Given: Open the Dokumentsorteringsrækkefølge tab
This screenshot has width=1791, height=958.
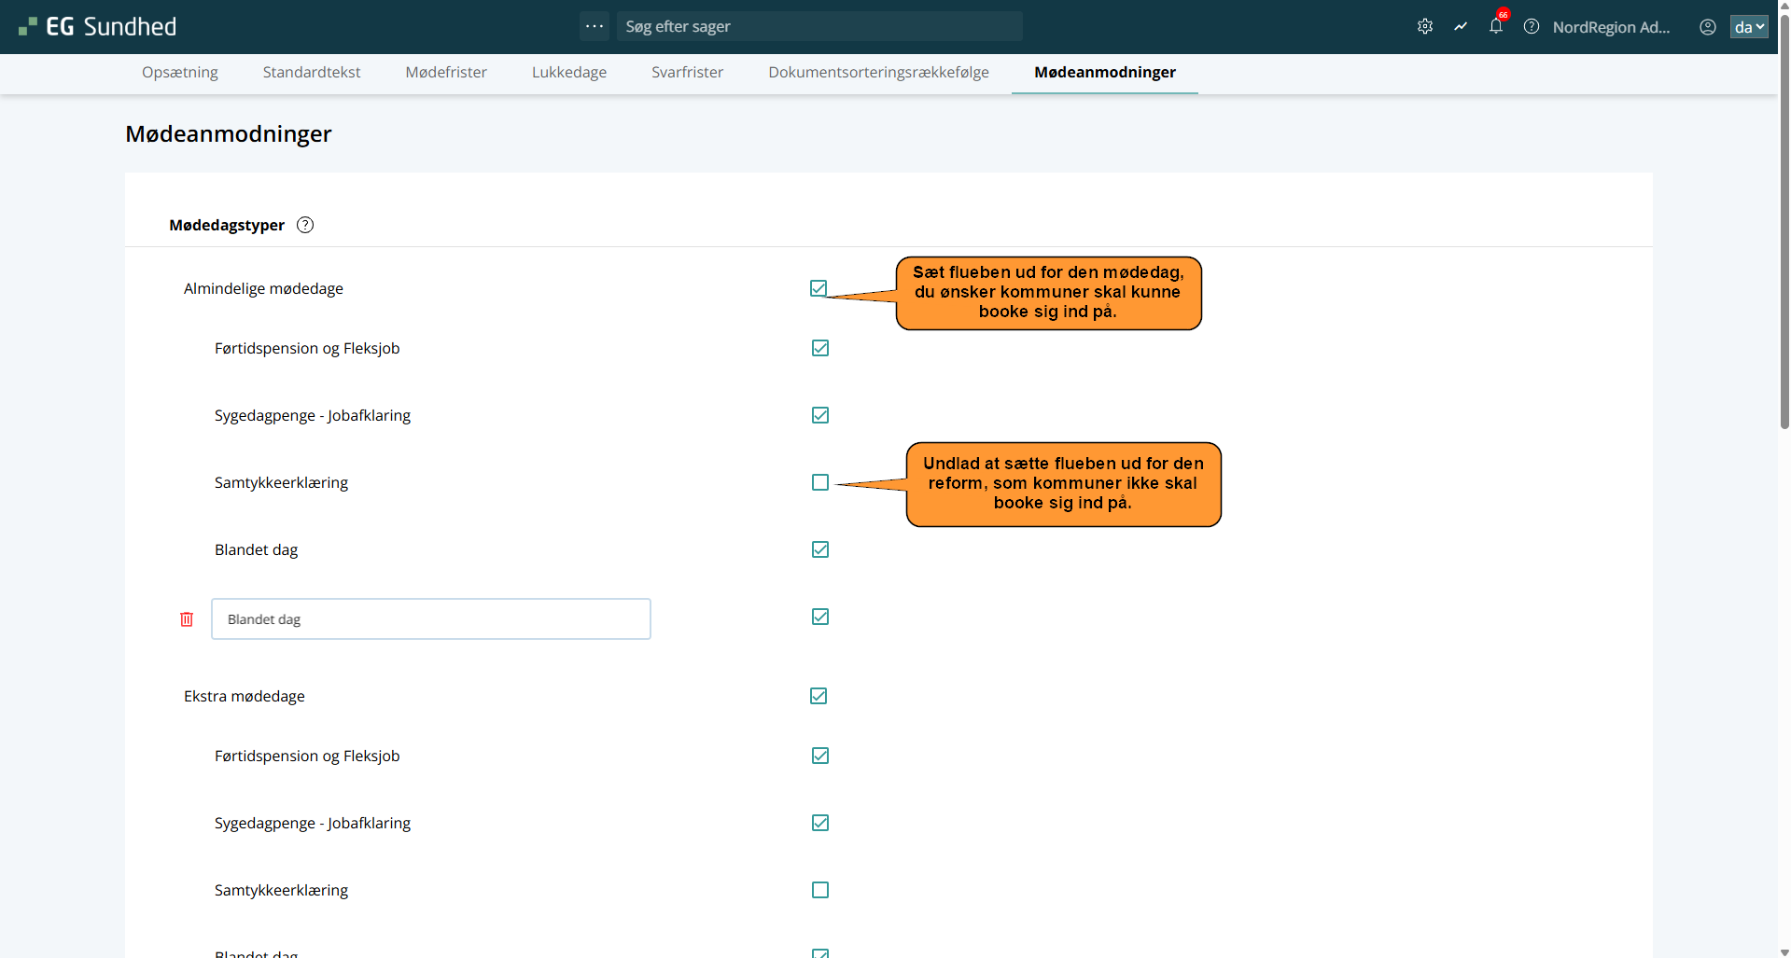Looking at the screenshot, I should 878,73.
